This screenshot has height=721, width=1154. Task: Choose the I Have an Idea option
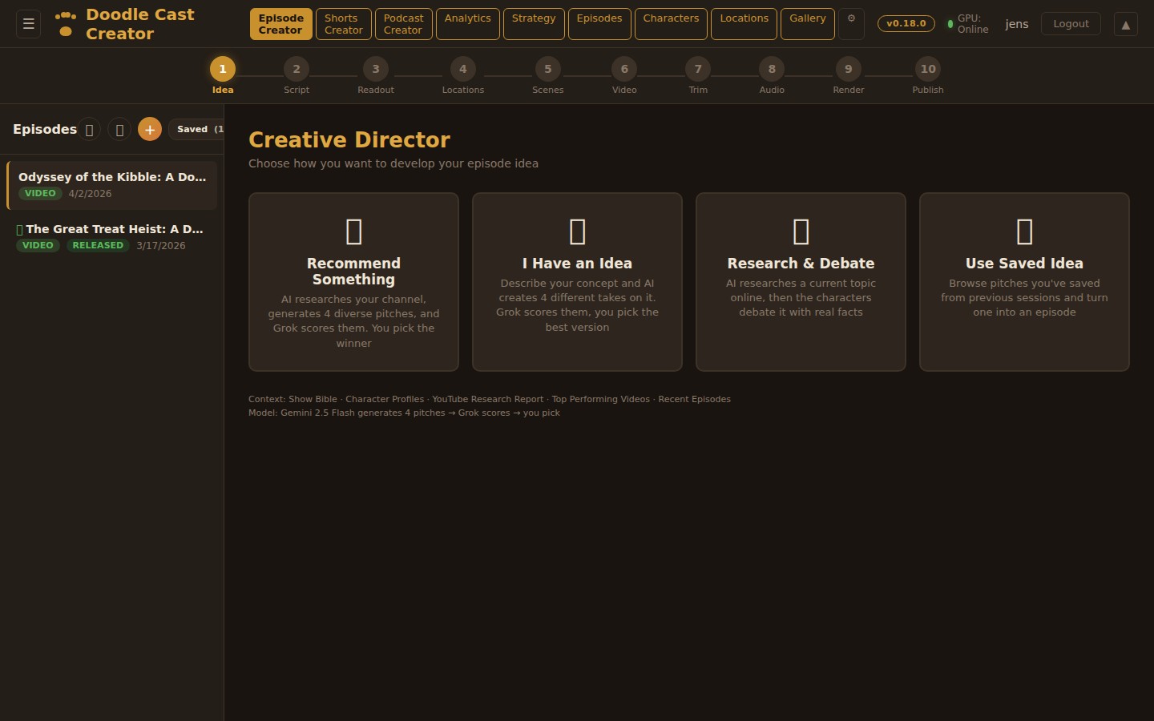[x=577, y=282]
